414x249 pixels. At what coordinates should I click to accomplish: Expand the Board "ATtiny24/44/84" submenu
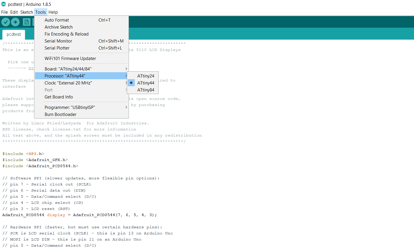[81, 69]
